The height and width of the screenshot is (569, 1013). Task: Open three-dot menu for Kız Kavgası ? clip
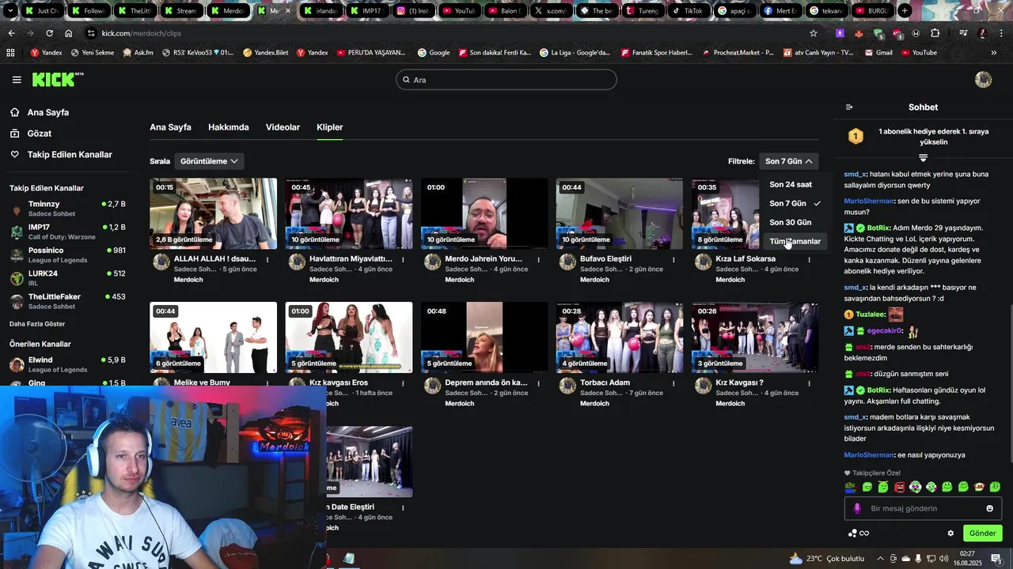809,383
